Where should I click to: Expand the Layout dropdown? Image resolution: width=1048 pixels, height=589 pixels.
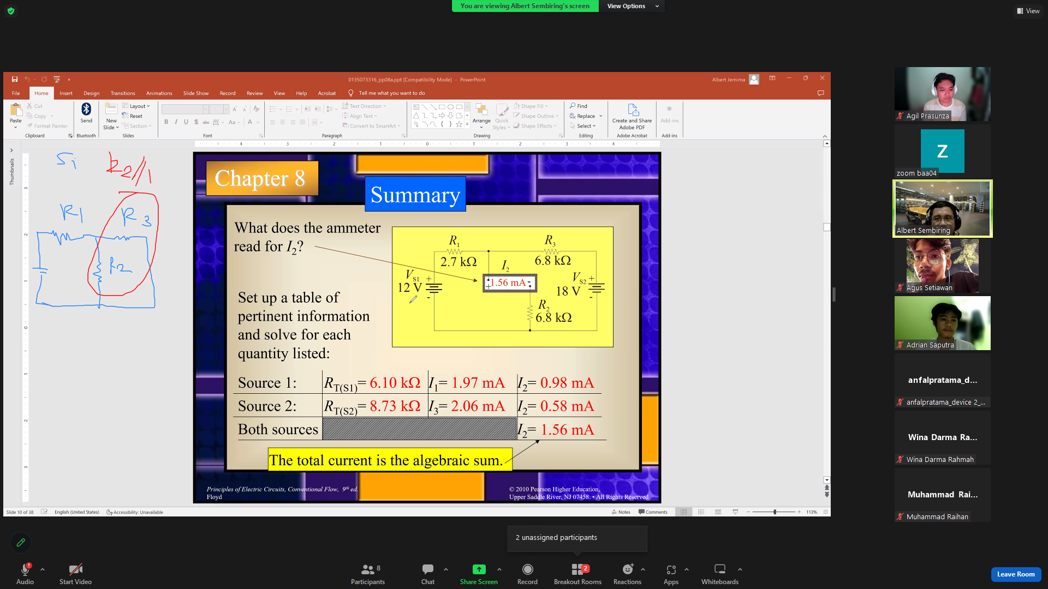pyautogui.click(x=136, y=106)
